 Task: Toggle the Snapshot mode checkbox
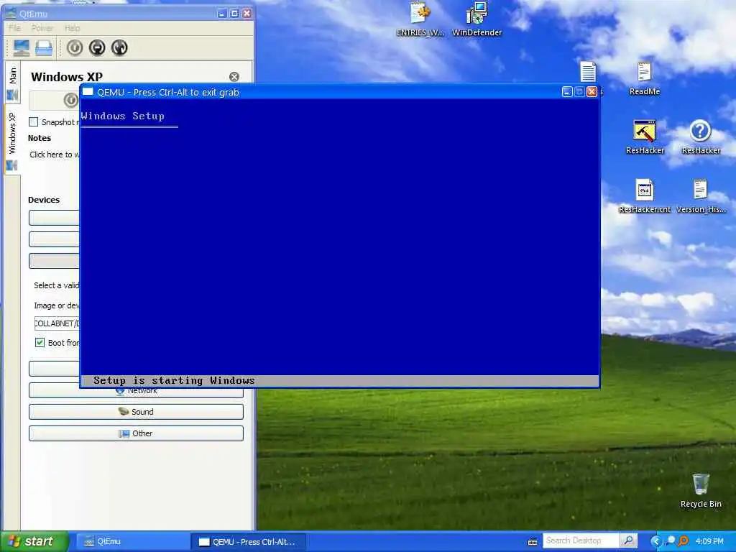tap(34, 122)
